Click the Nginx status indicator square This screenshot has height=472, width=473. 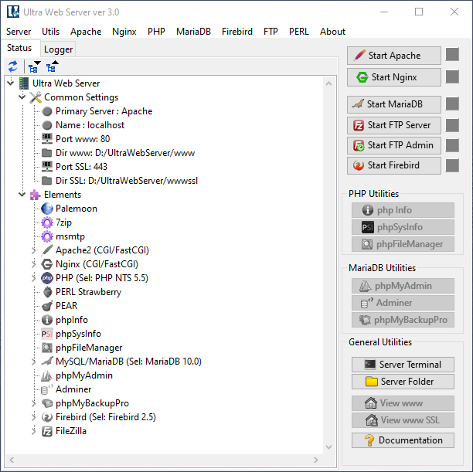pyautogui.click(x=452, y=76)
